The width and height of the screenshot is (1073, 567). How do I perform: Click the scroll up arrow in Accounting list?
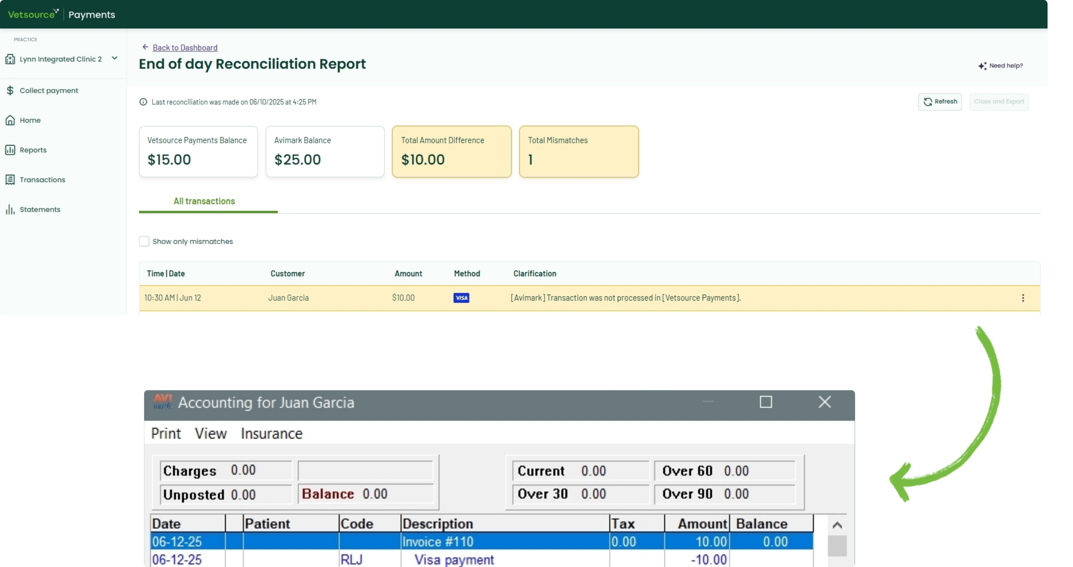(x=837, y=525)
